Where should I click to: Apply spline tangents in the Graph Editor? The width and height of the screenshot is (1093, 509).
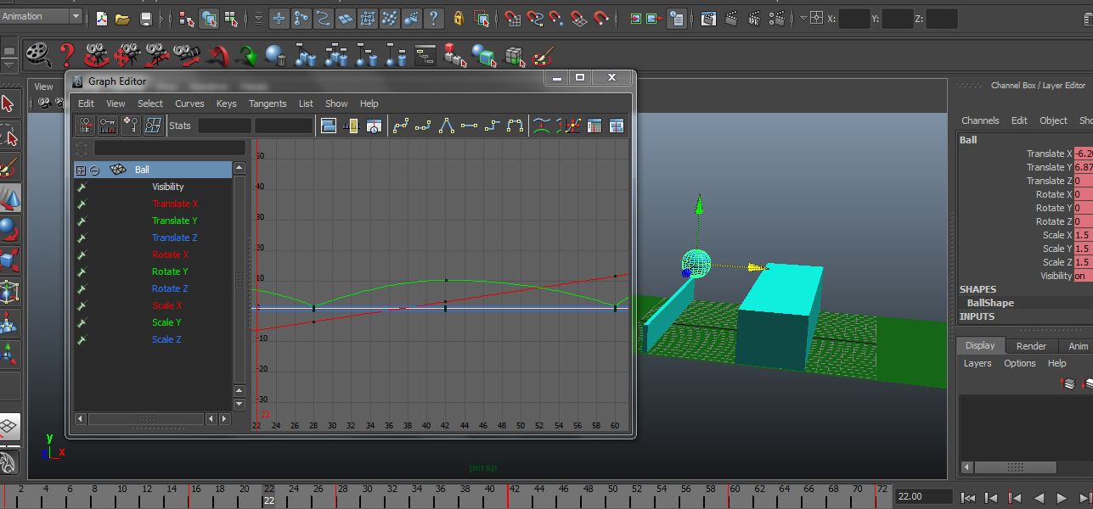402,125
